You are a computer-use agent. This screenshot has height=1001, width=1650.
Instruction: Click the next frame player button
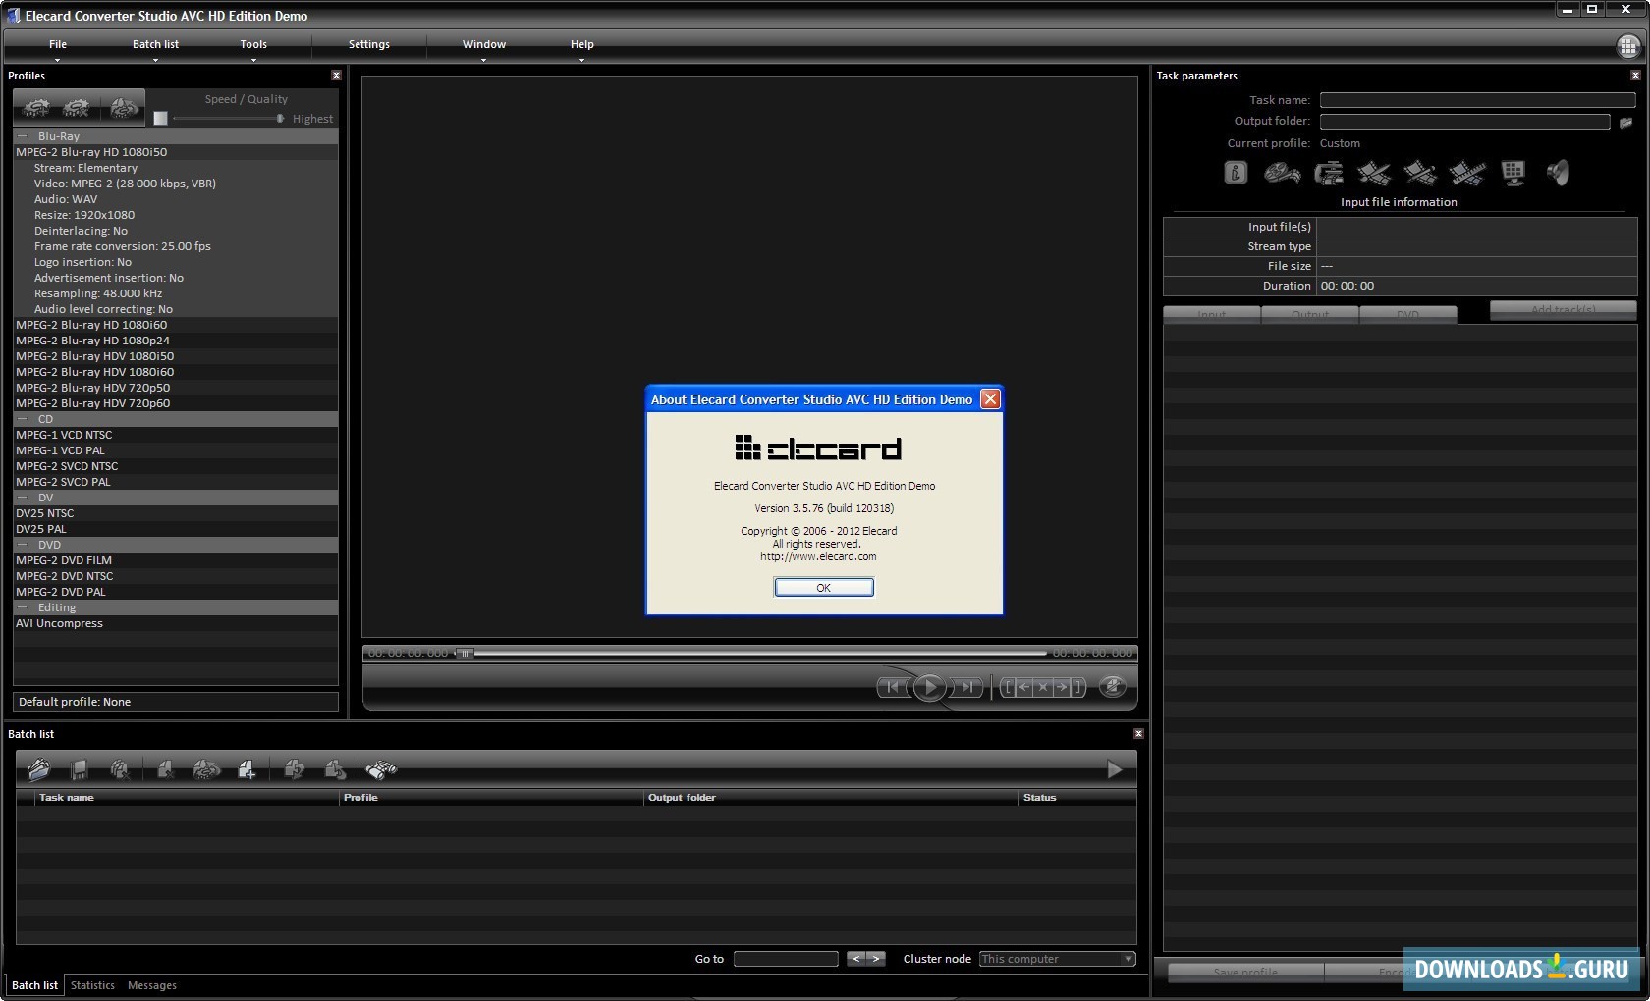966,687
